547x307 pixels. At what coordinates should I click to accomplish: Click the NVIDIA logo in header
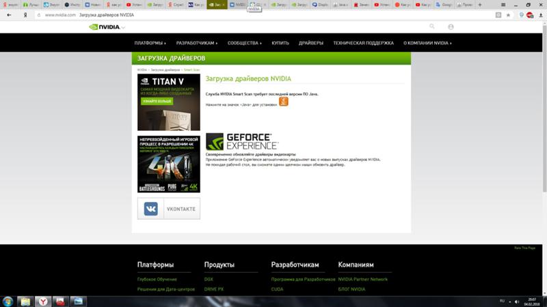[x=105, y=27]
